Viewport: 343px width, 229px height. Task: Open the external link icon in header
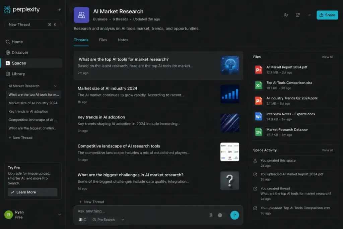click(298, 15)
